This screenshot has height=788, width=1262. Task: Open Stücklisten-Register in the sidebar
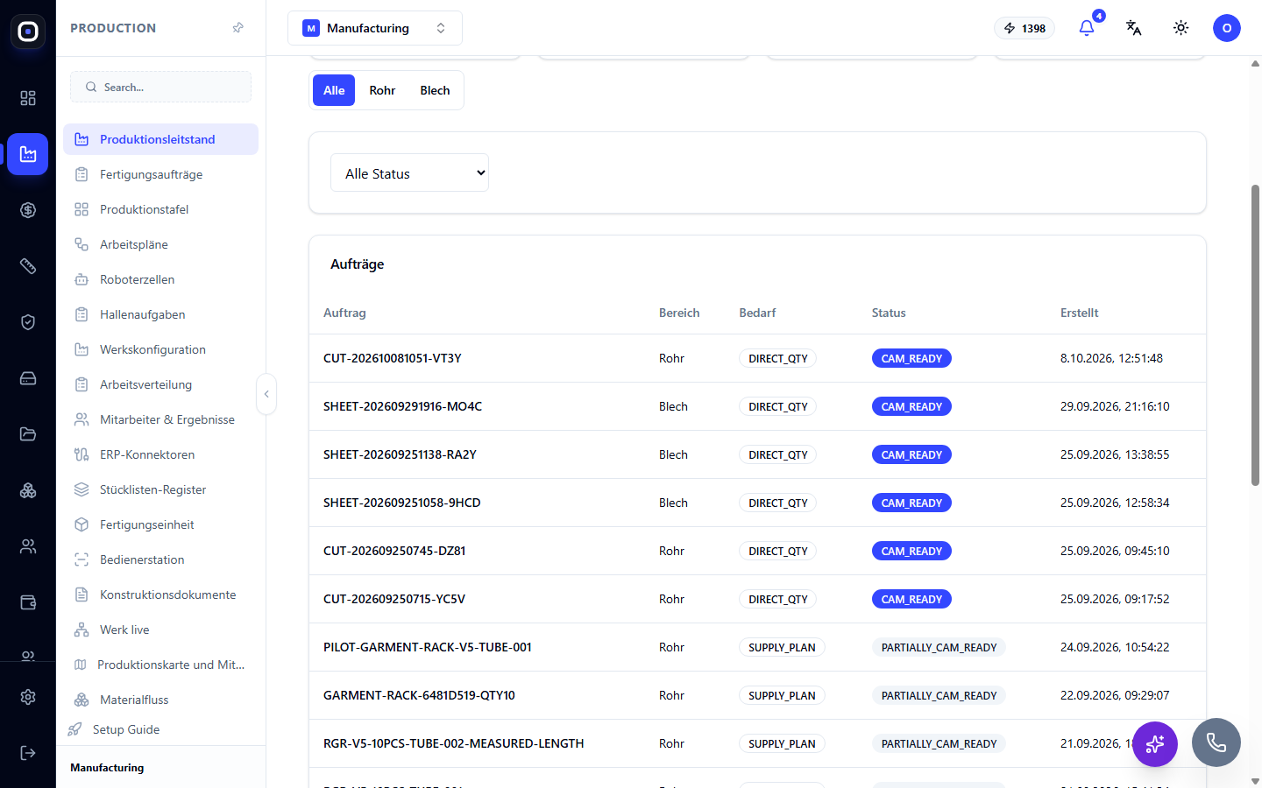(161, 489)
